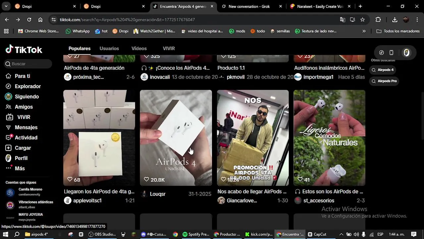Bookmark this page with star icon
424x239 pixels.
tap(362, 20)
